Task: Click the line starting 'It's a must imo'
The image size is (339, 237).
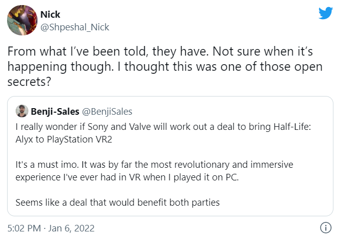Action: click(154, 165)
